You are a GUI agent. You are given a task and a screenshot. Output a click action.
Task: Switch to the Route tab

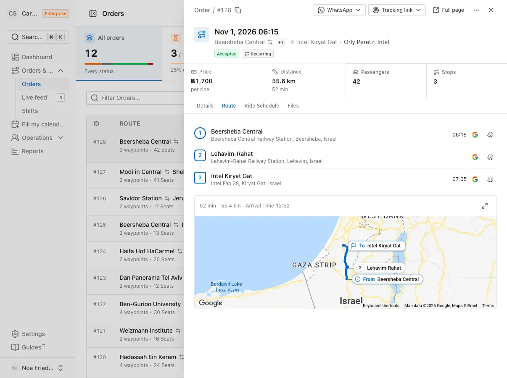tap(229, 106)
